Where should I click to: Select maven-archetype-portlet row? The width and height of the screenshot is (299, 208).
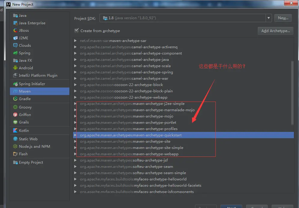coord(183,123)
